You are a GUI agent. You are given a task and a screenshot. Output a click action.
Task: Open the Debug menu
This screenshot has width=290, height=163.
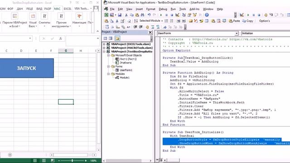click(163, 9)
